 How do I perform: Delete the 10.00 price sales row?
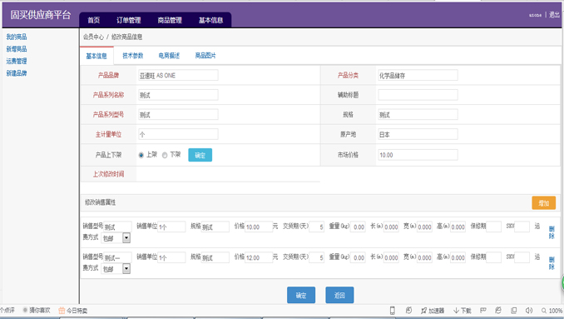tap(552, 232)
